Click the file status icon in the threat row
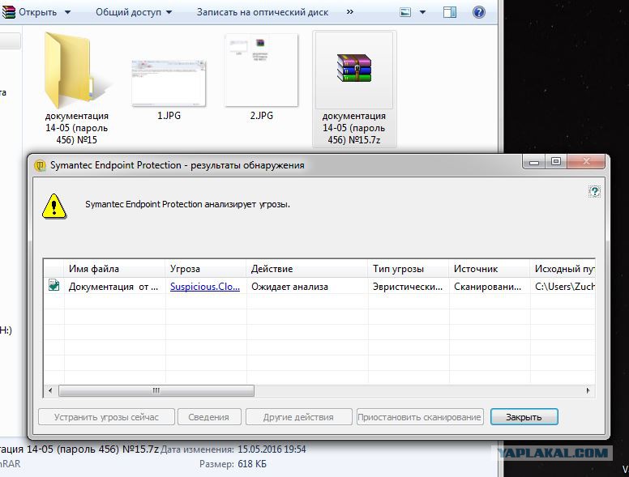This screenshot has width=629, height=477. point(53,285)
